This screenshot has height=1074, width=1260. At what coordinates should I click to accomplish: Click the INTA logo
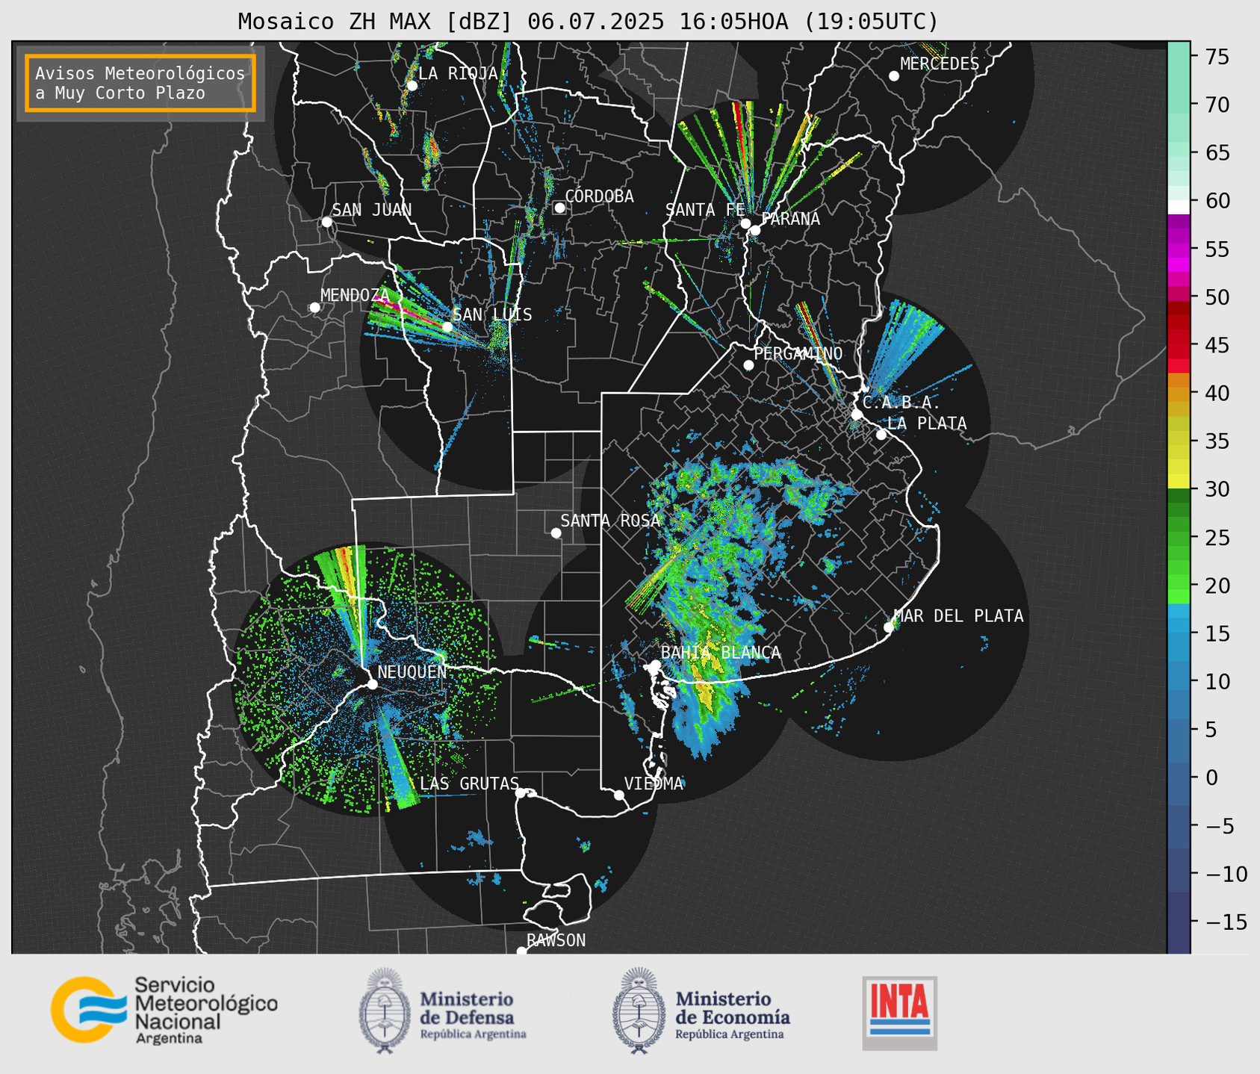click(x=900, y=1013)
